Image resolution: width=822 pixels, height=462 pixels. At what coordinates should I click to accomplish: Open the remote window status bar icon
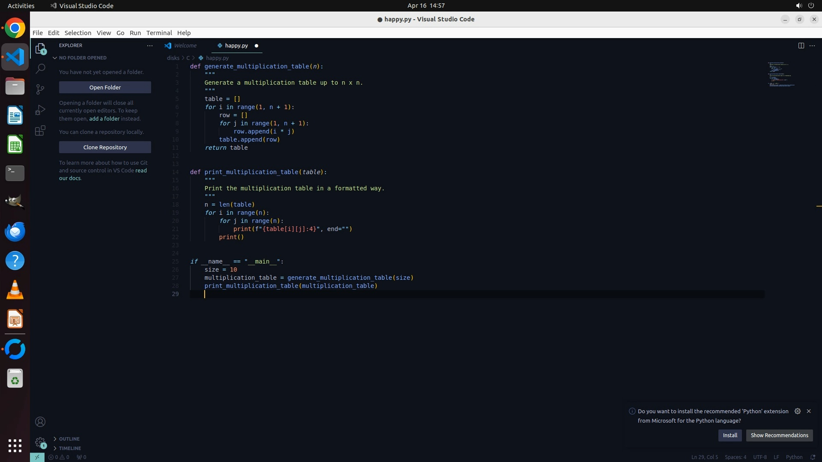[37, 457]
